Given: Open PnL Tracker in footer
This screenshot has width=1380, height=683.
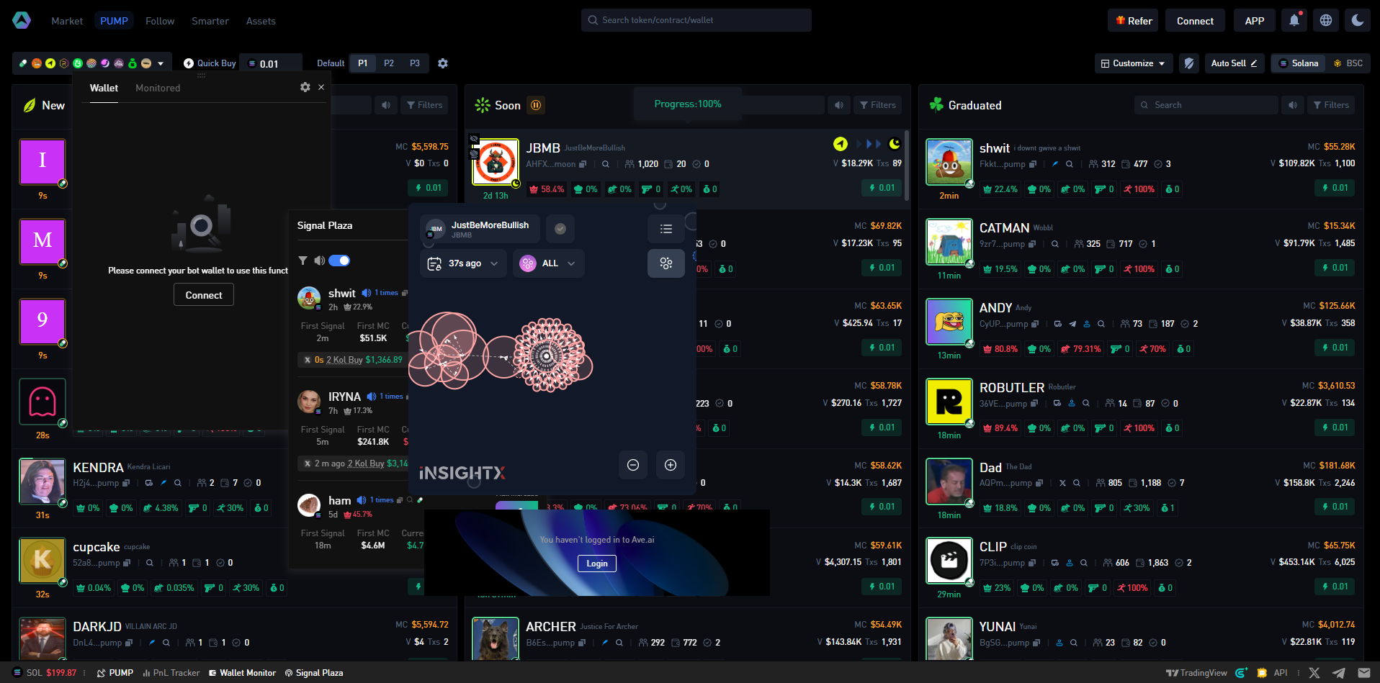Looking at the screenshot, I should tap(171, 673).
